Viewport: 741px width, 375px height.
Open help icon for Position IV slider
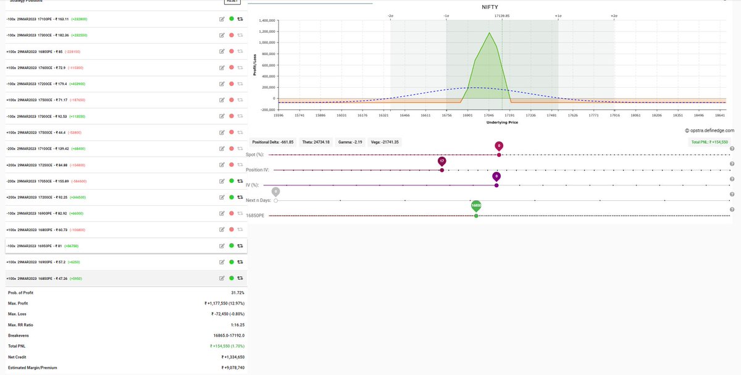tap(732, 164)
